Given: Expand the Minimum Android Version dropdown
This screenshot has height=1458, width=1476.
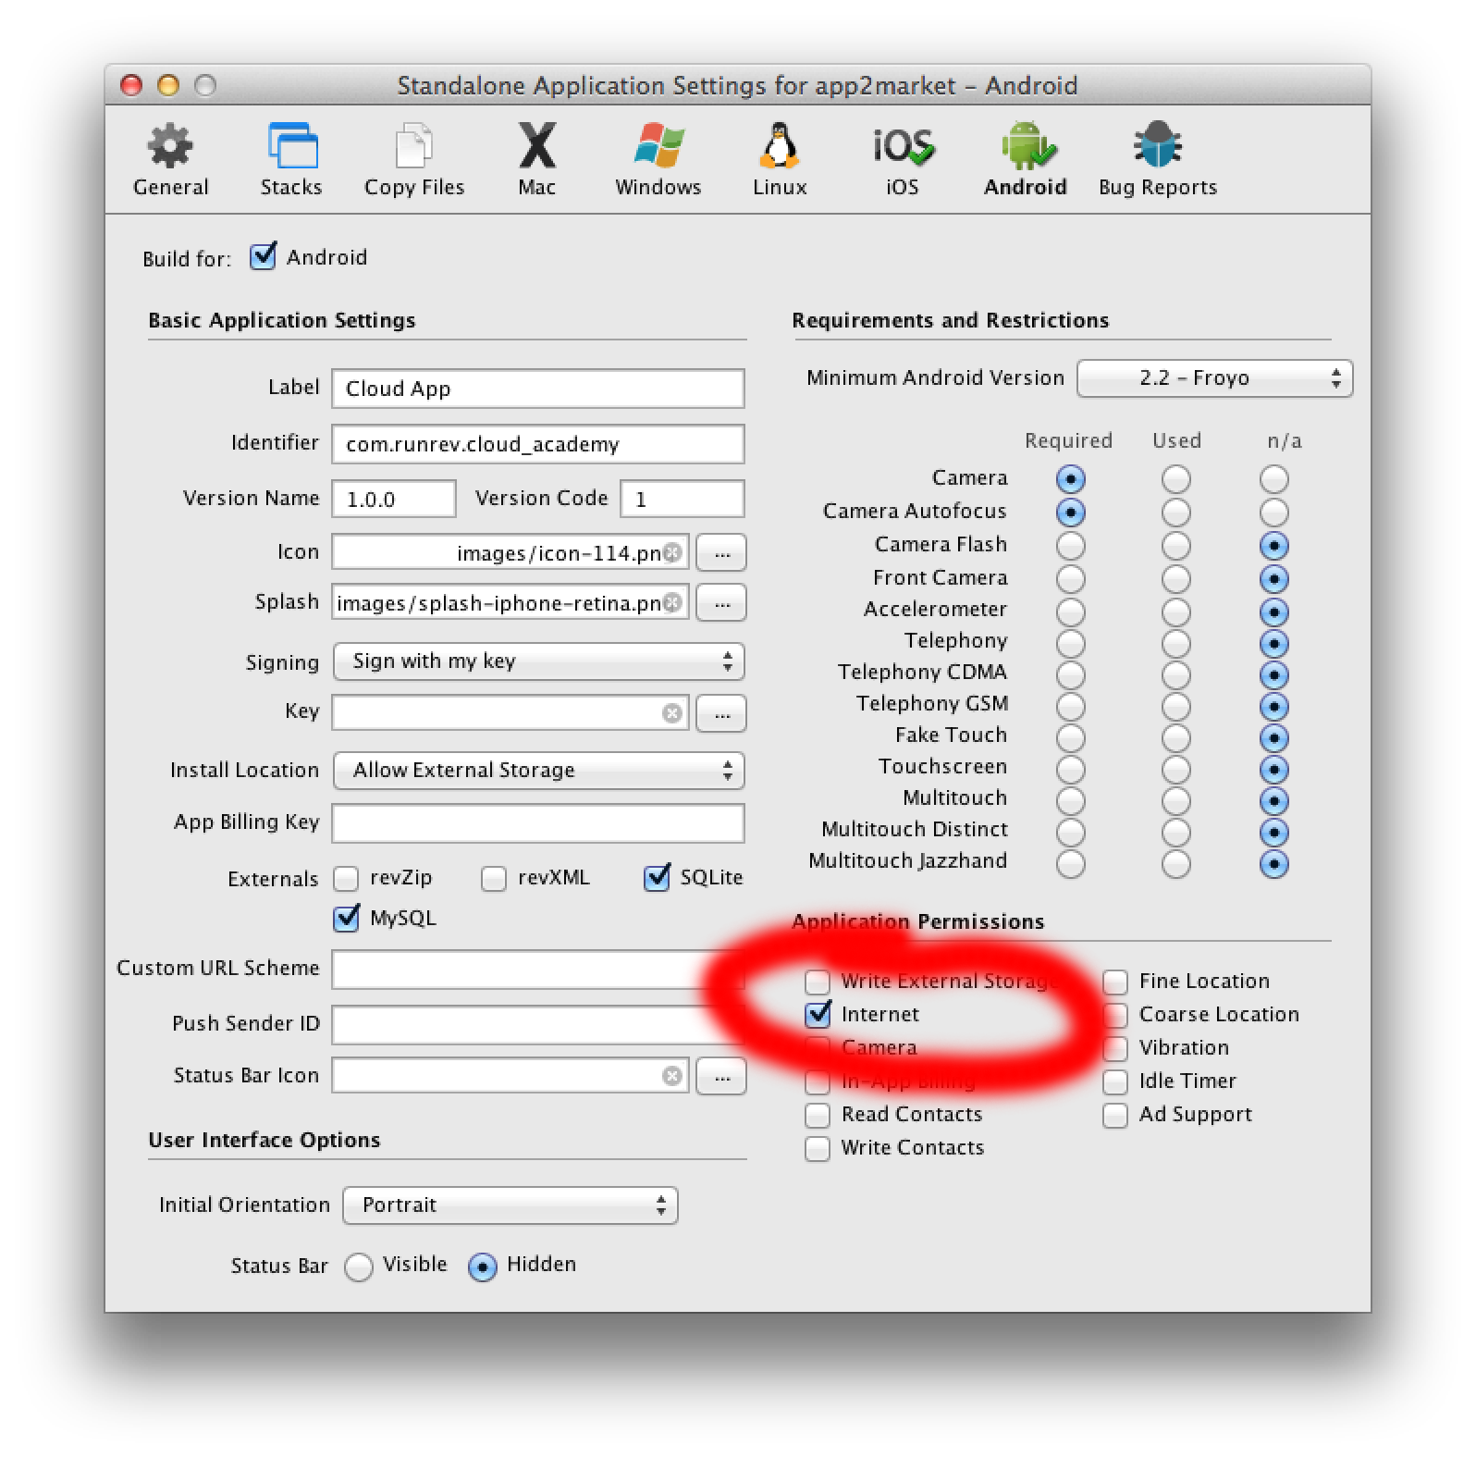Looking at the screenshot, I should pos(1214,378).
